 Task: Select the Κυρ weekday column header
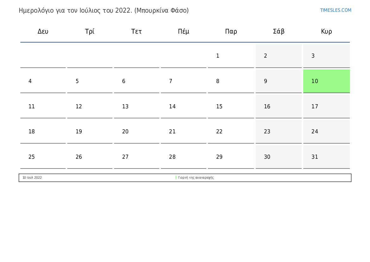pos(326,31)
